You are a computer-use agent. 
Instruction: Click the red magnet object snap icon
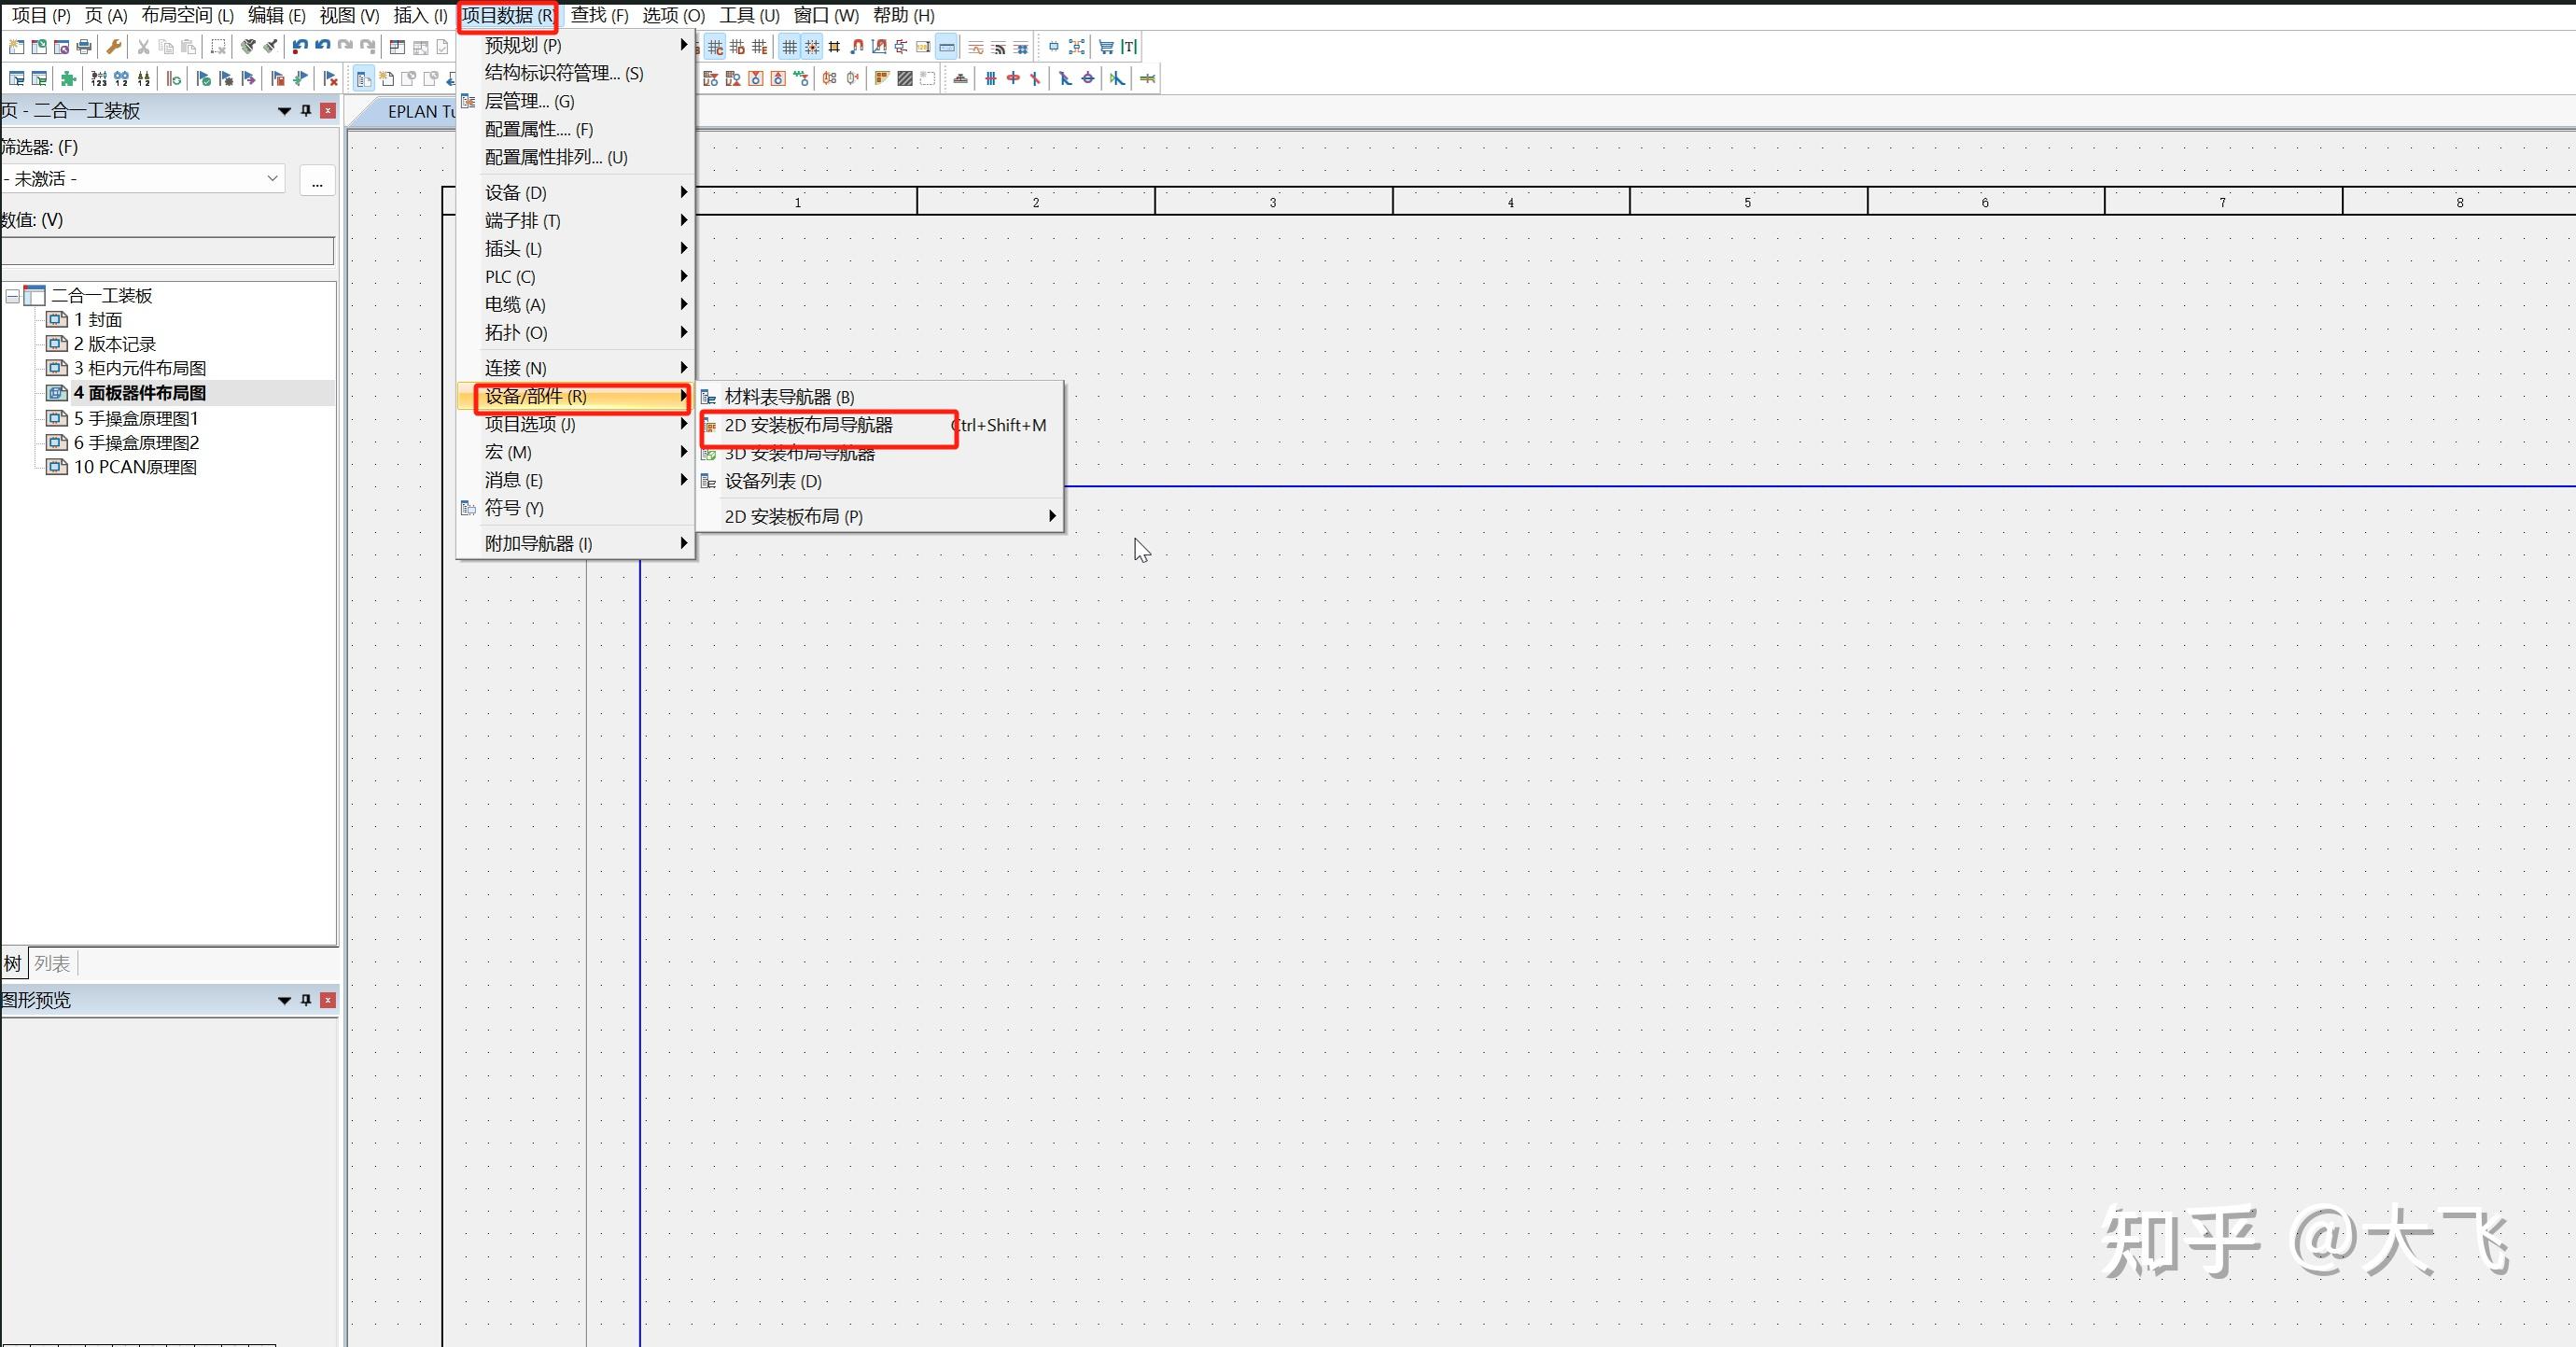click(x=856, y=47)
